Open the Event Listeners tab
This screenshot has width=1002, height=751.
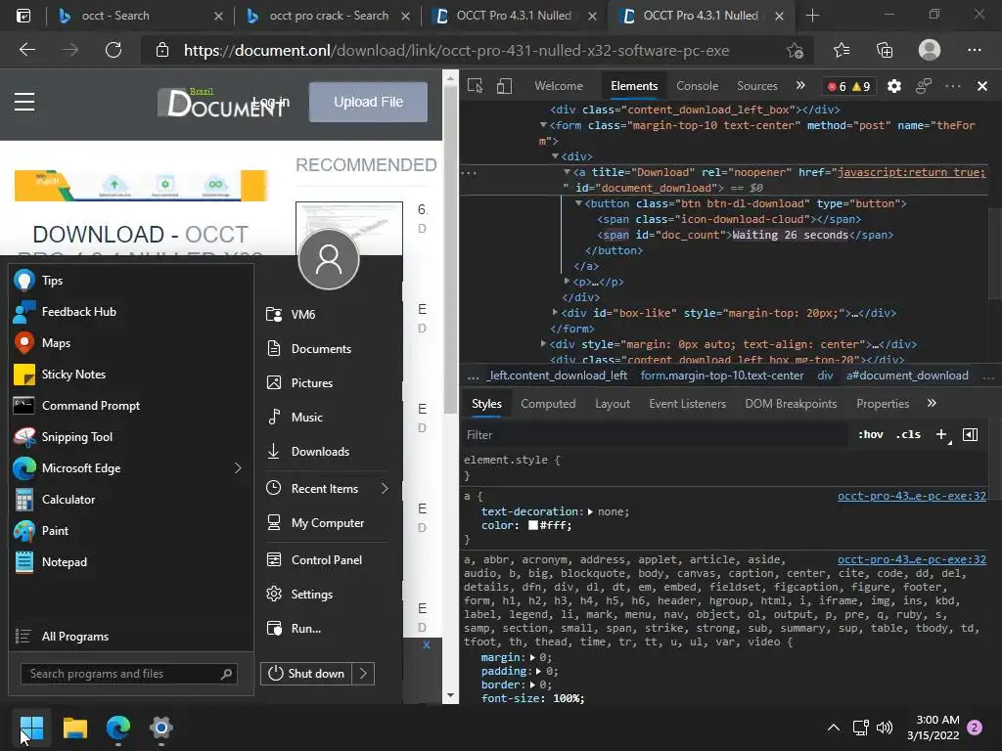pos(687,404)
